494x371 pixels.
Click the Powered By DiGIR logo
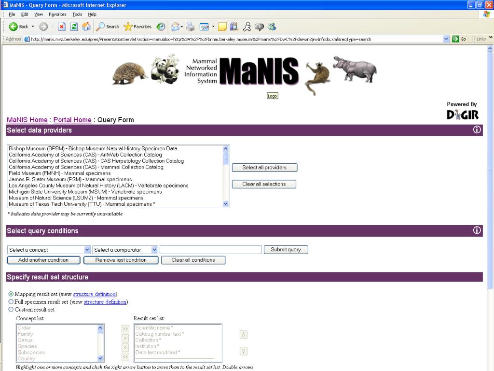pyautogui.click(x=462, y=111)
